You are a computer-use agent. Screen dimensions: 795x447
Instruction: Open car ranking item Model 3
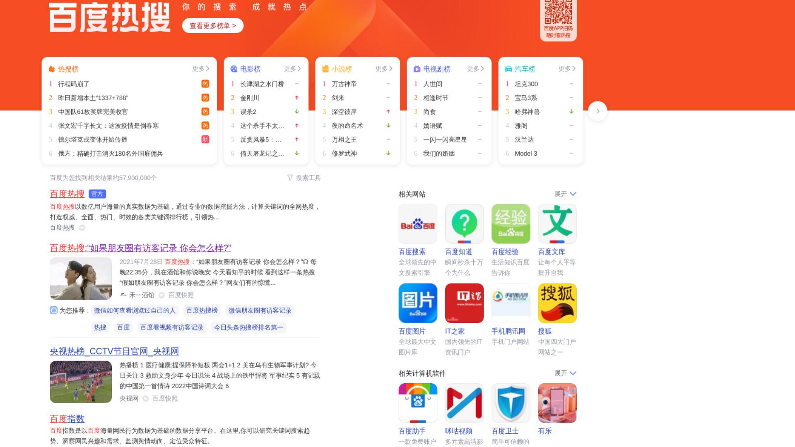[526, 154]
